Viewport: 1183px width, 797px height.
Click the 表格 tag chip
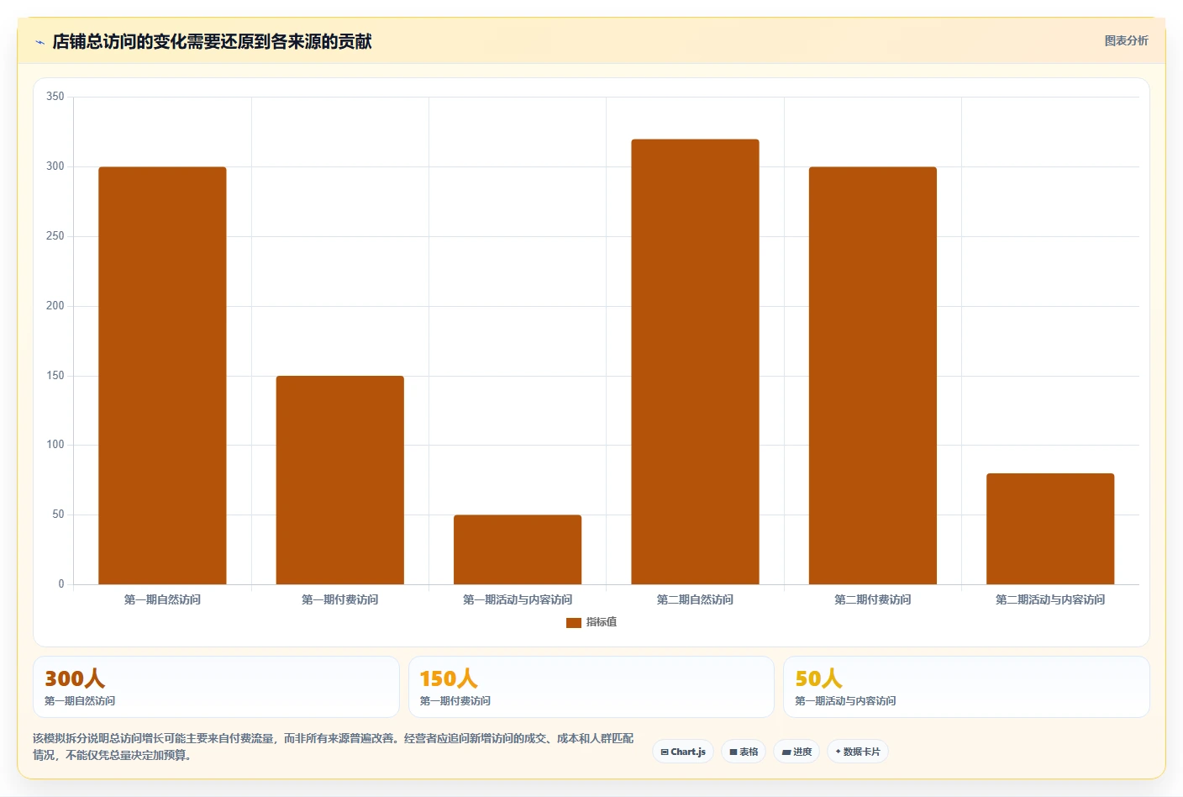744,752
